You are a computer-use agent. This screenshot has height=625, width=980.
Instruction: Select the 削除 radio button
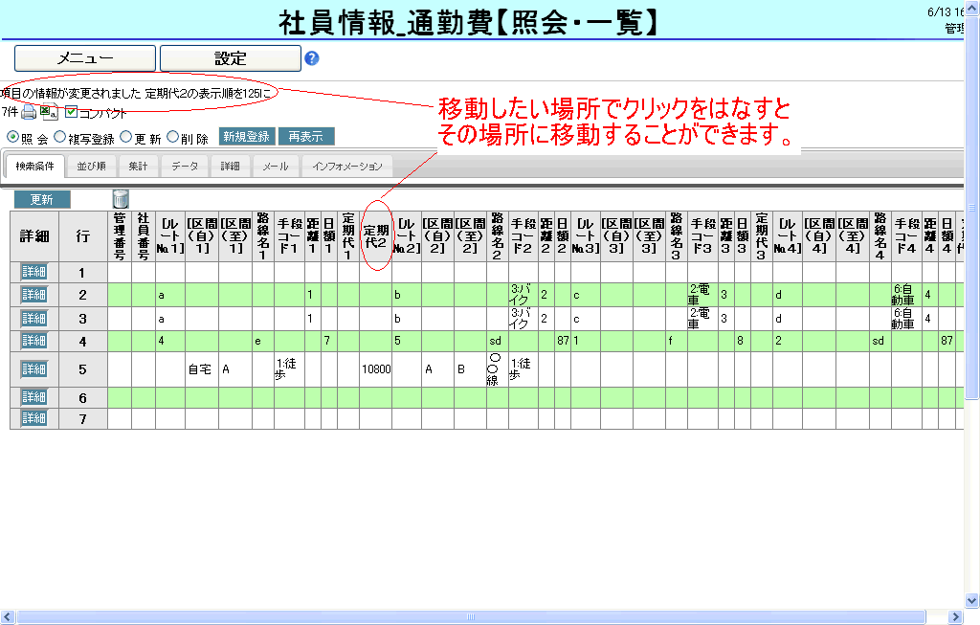(173, 137)
